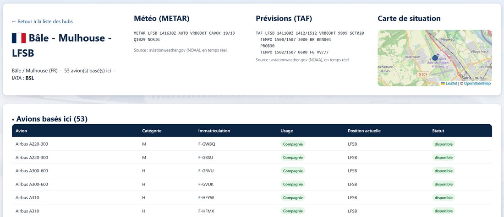This screenshot has width=504, height=217.
Task: Select registration F-GWBQ
Action: pyautogui.click(x=207, y=144)
